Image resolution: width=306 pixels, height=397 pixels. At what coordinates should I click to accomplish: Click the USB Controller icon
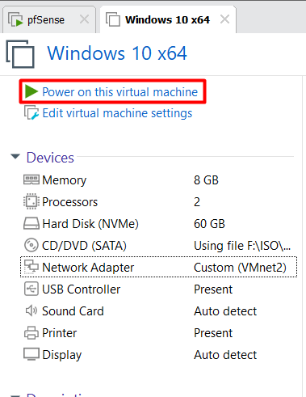[x=31, y=289]
